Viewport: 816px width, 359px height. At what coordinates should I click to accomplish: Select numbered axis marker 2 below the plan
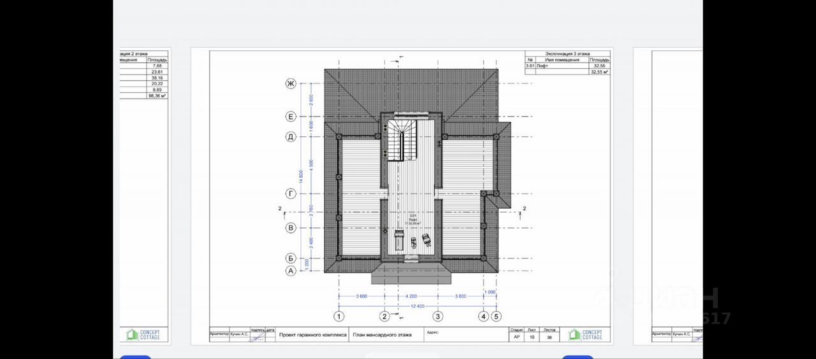pyautogui.click(x=384, y=316)
